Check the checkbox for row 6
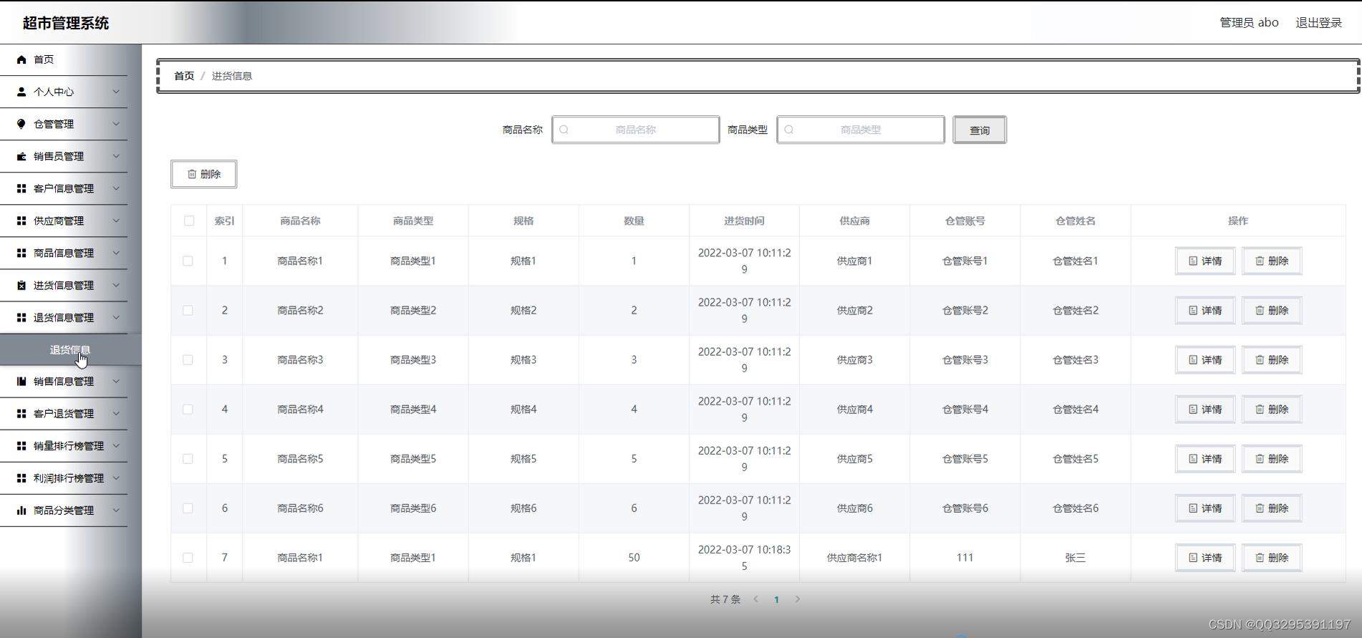The image size is (1362, 638). (188, 508)
